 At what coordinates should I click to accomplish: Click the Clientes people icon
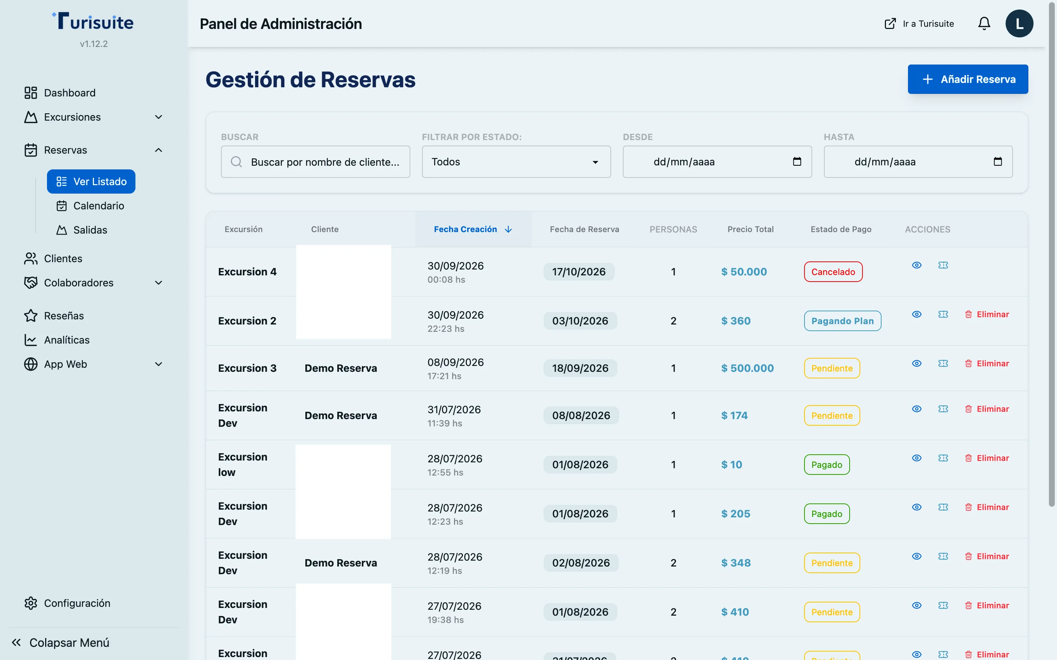pyautogui.click(x=30, y=258)
